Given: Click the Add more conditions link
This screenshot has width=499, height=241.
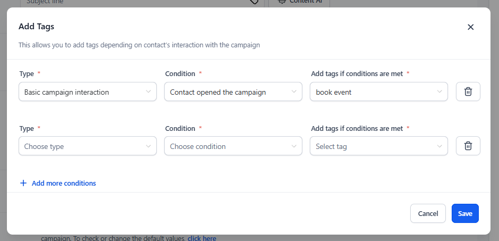Looking at the screenshot, I should pos(64,184).
